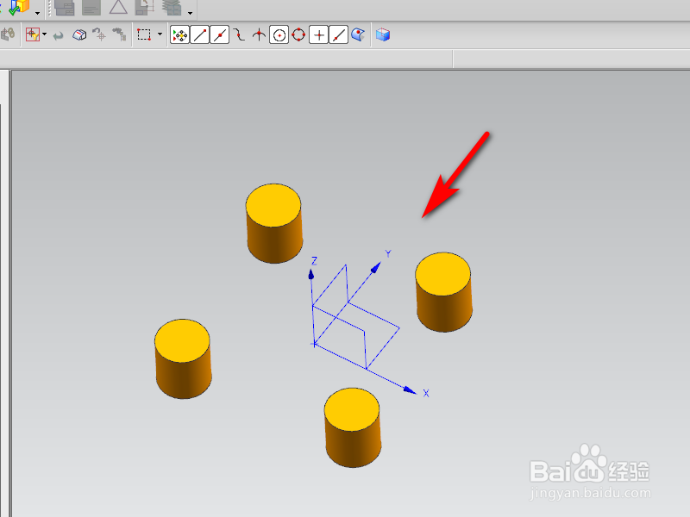Click the greyed hierarchy icon beside undo-crosshair

click(119, 34)
